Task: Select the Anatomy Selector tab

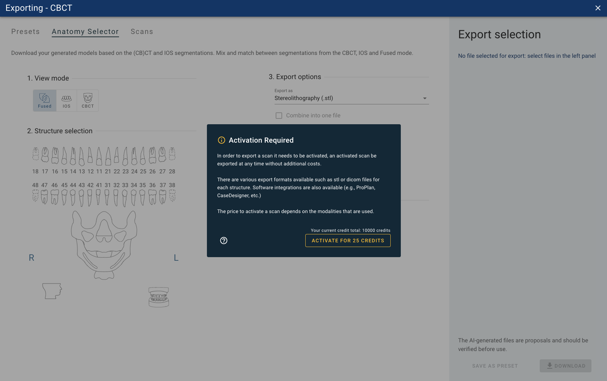Action: point(85,32)
